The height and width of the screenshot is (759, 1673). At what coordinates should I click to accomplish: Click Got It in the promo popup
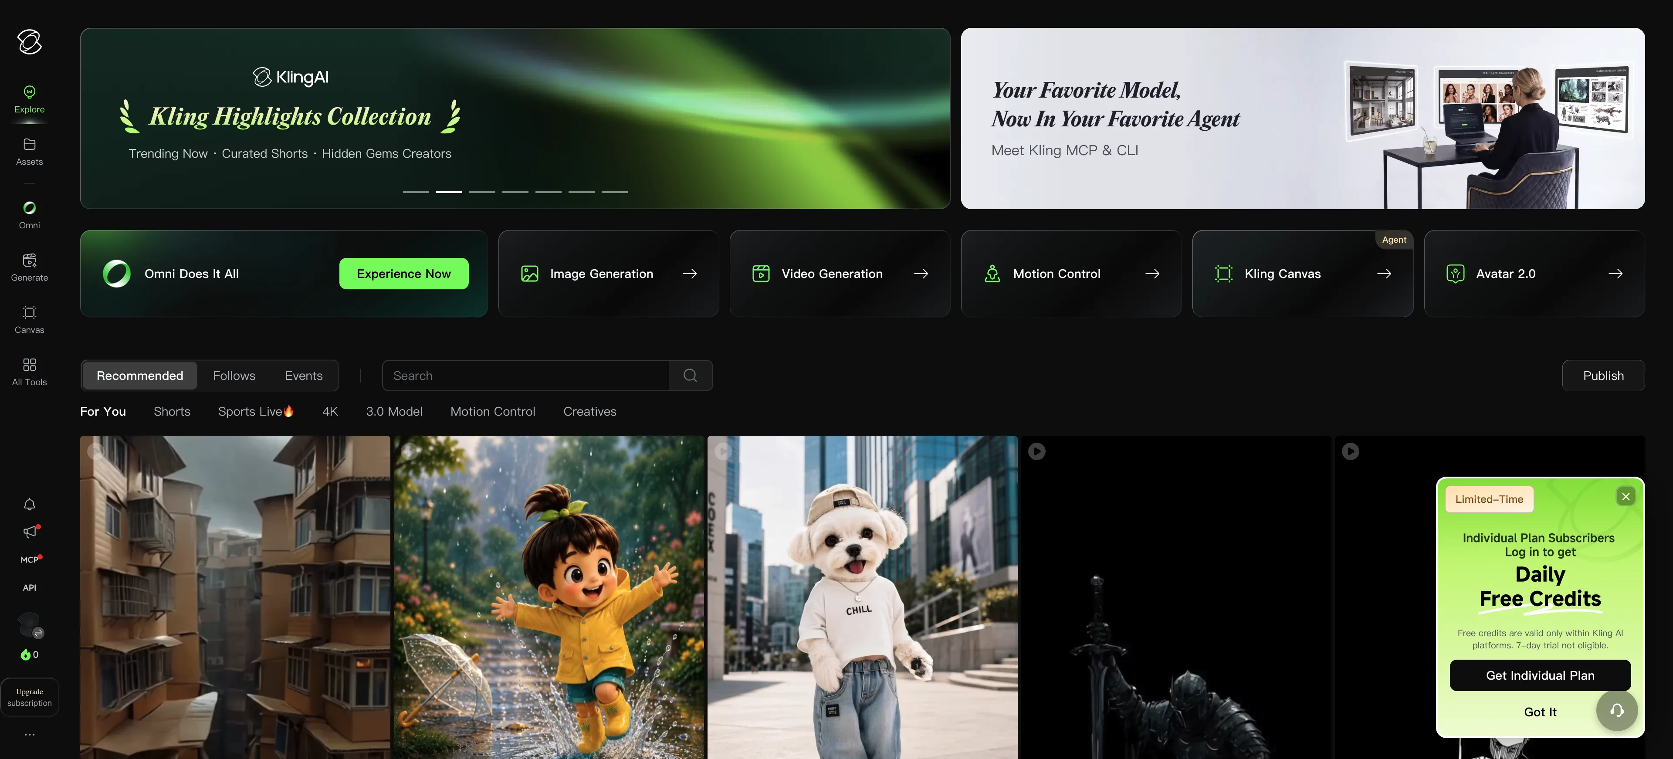(x=1540, y=712)
